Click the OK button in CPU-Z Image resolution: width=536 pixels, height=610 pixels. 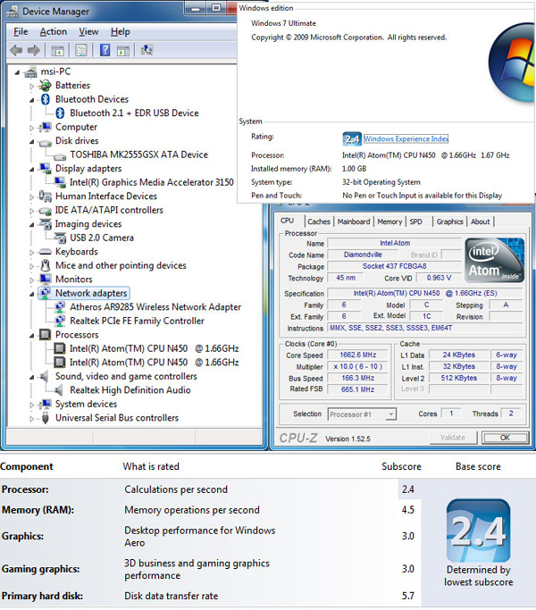pos(505,438)
